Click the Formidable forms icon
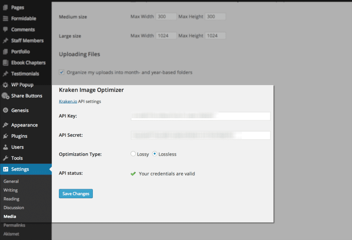The image size is (352, 240). (x=5, y=19)
